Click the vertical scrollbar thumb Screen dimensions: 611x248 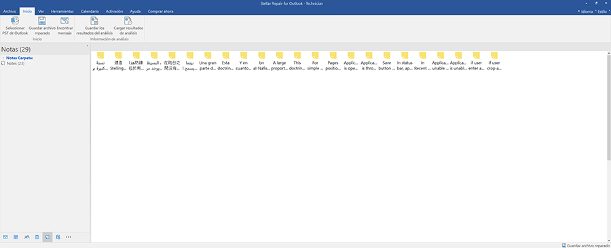pos(609,107)
